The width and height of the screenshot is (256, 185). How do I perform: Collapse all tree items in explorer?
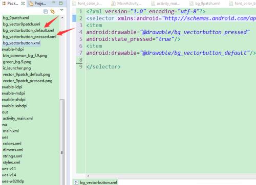click(46, 12)
